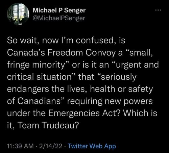The height and width of the screenshot is (153, 169).
Task: Click the words "health or safety"
Action: pos(121,89)
